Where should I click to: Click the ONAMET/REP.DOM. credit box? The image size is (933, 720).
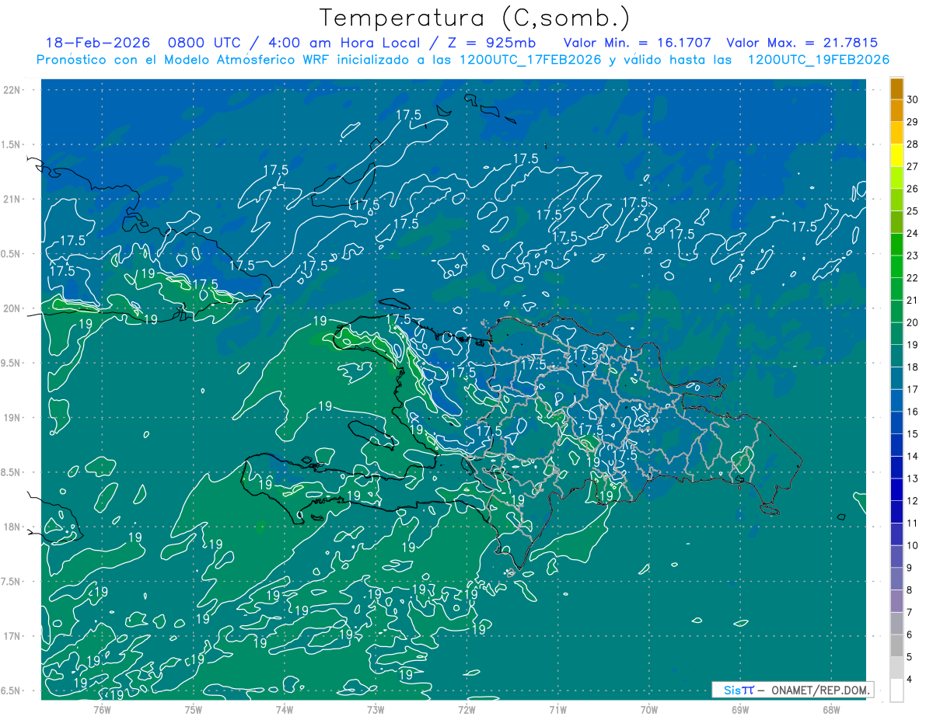(x=792, y=690)
